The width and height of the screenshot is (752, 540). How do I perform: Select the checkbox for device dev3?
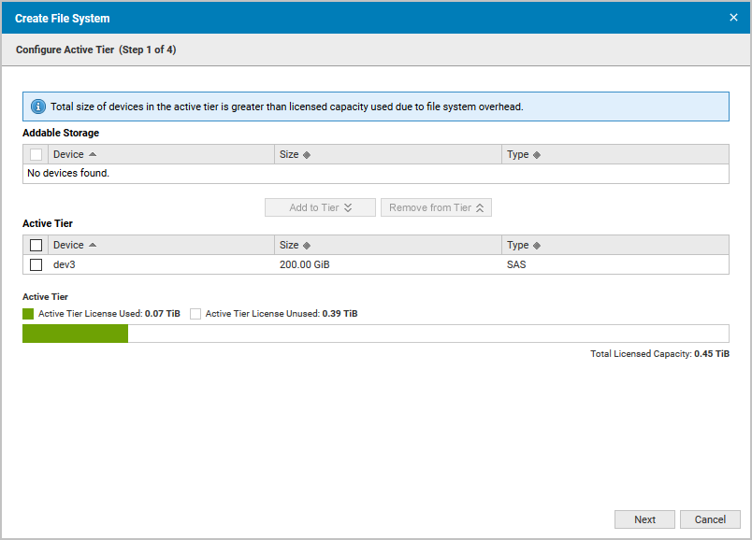coord(35,264)
